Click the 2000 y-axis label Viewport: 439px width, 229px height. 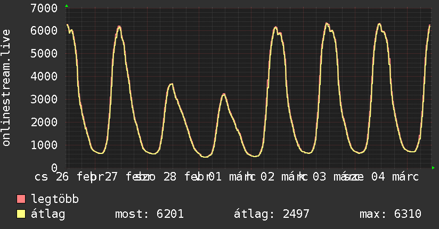tap(44, 122)
